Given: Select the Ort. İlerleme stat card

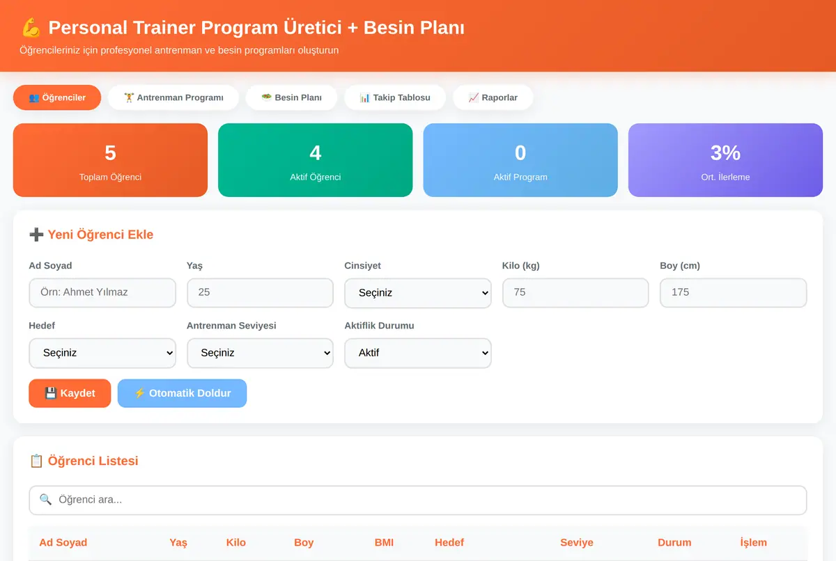Looking at the screenshot, I should pos(725,160).
